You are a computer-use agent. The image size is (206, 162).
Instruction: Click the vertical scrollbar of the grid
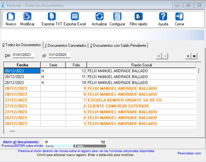[x=199, y=99]
